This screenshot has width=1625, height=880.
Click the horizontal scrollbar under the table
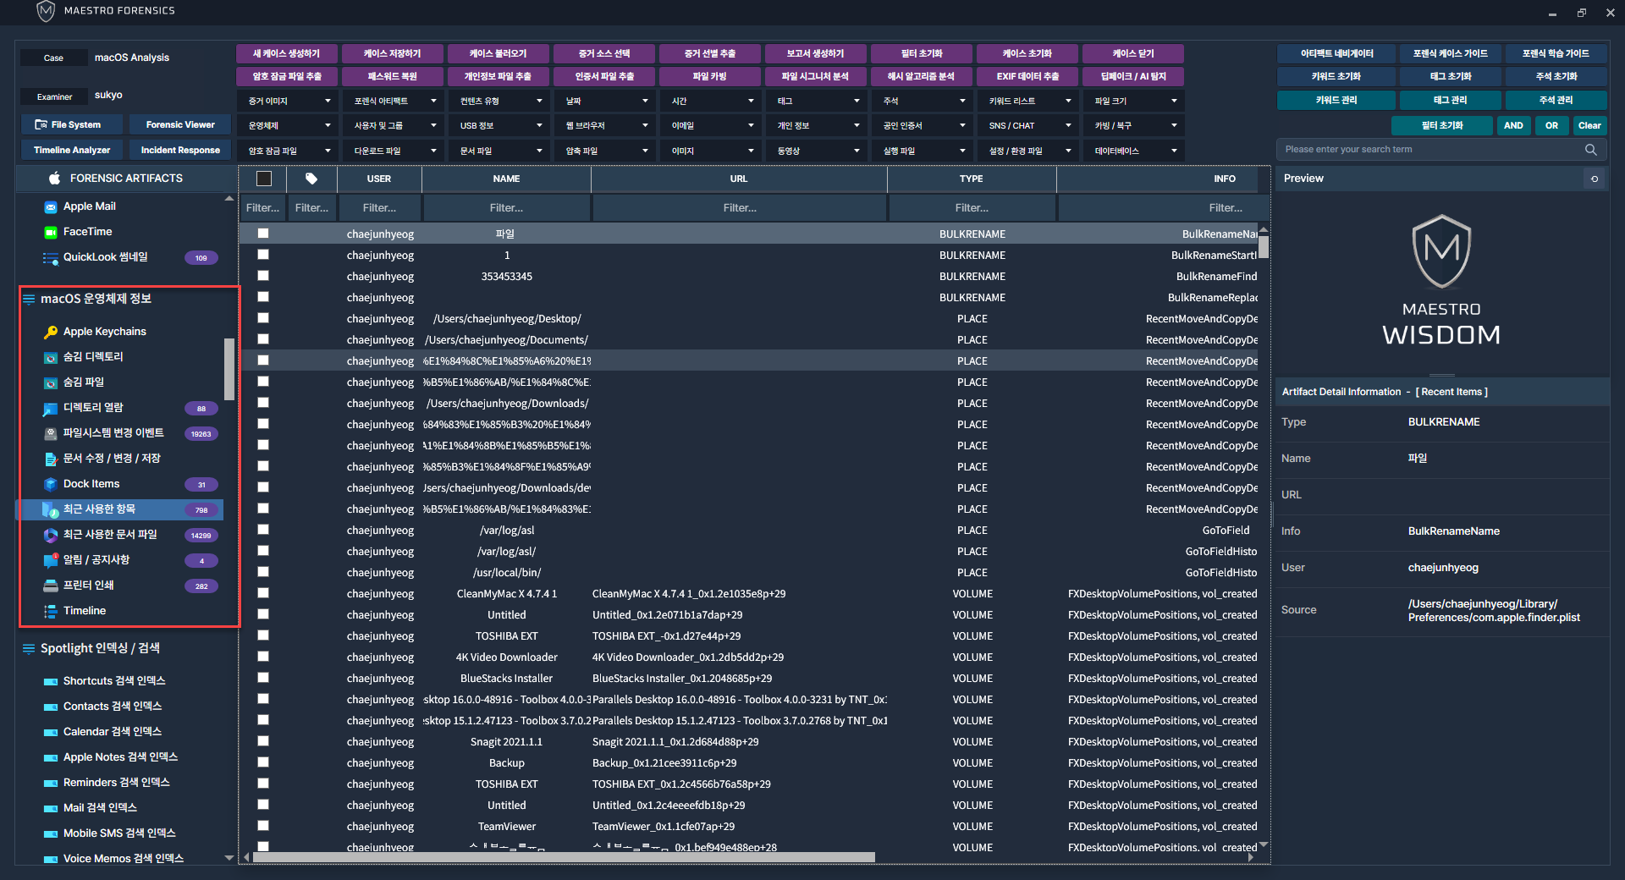(x=563, y=857)
